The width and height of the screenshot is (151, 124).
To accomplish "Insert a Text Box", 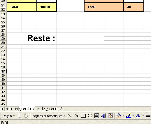I will tap(96, 116).
